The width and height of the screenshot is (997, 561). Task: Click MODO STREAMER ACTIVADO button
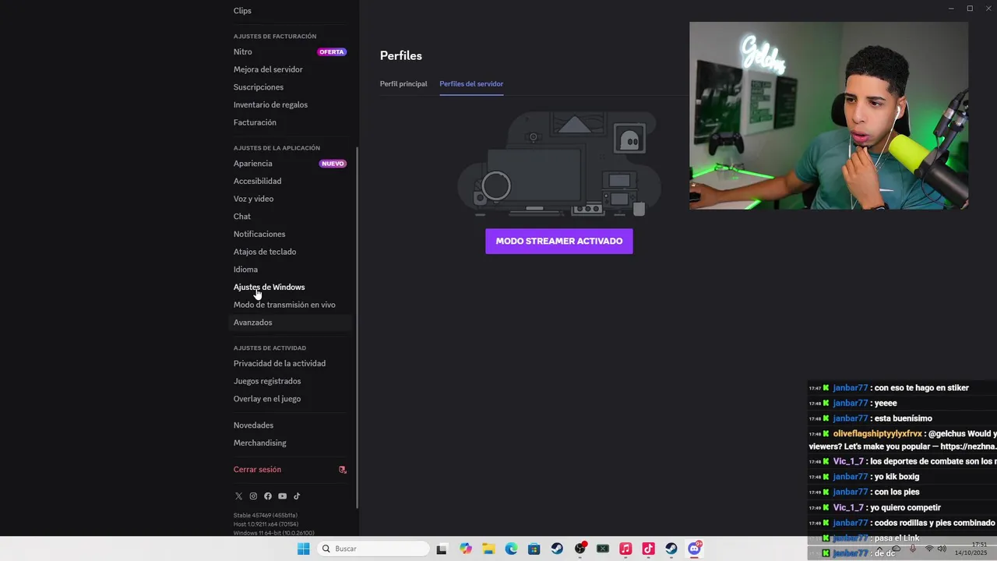[x=559, y=242]
